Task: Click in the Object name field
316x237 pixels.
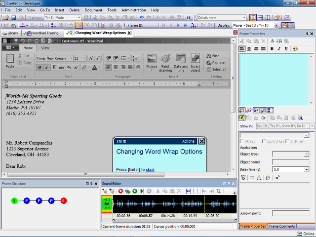Action: coord(291,162)
